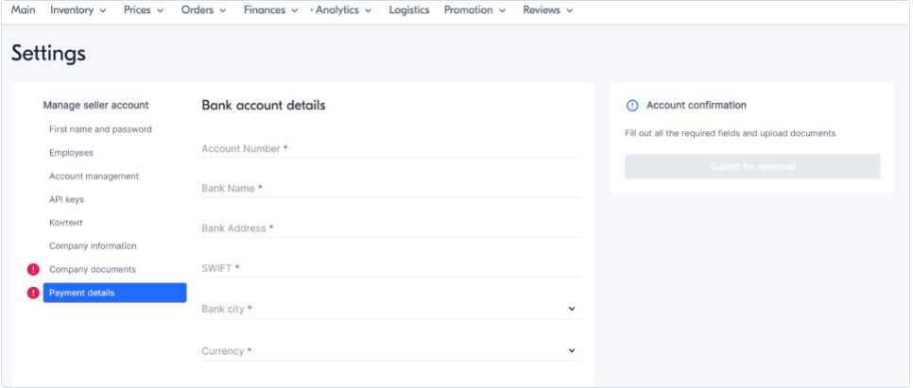Click Submit for approval button
The width and height of the screenshot is (913, 388).
751,167
